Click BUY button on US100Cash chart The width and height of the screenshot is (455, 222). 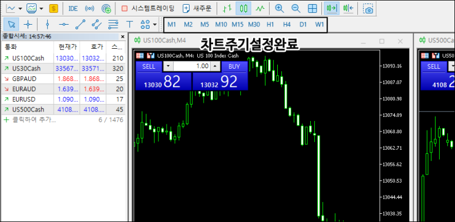coord(234,66)
